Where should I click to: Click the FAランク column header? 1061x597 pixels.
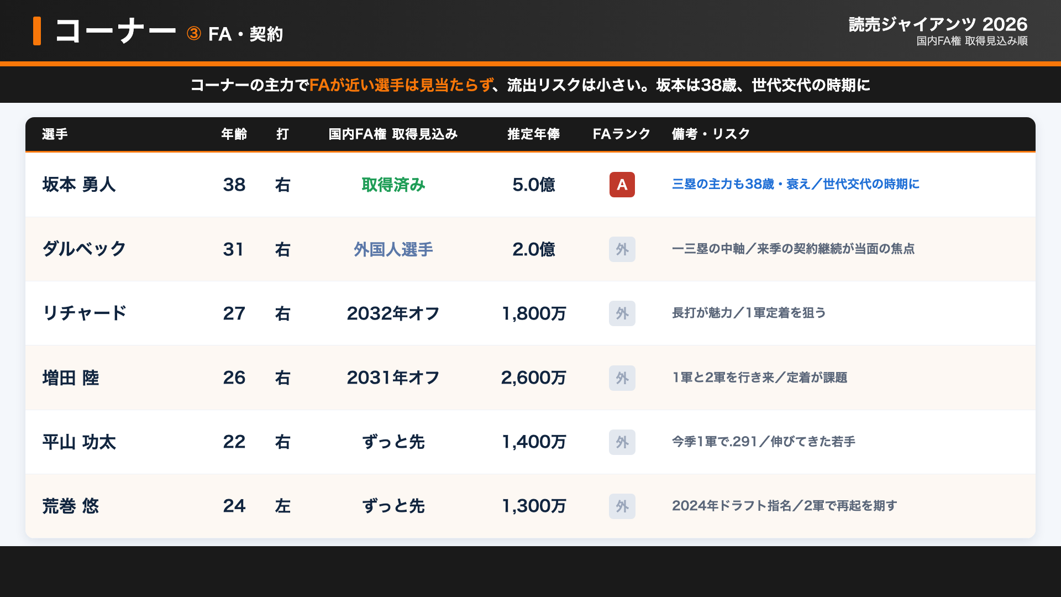tap(622, 134)
